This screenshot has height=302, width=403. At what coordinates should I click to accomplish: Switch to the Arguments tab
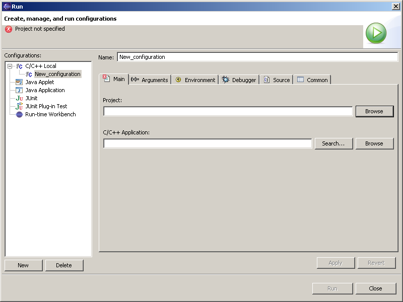click(150, 80)
